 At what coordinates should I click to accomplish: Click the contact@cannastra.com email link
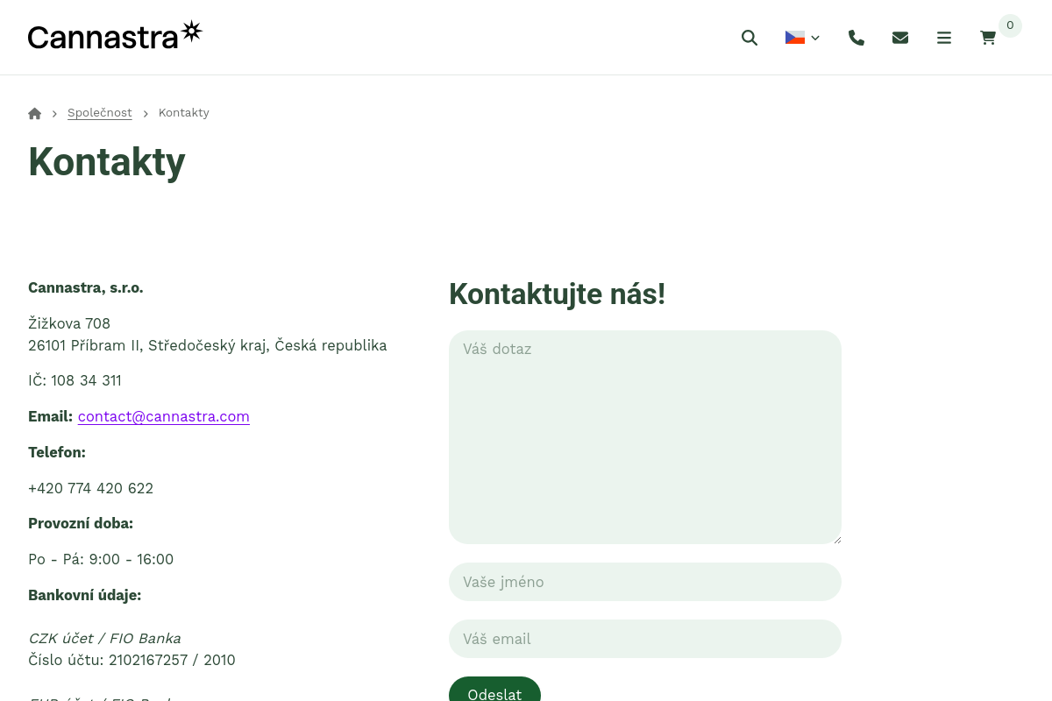click(163, 416)
